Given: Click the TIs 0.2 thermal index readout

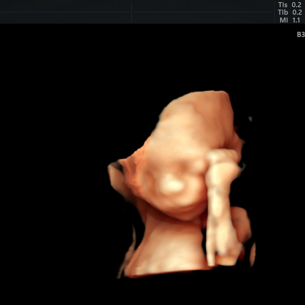Looking at the screenshot, I should point(289,5).
